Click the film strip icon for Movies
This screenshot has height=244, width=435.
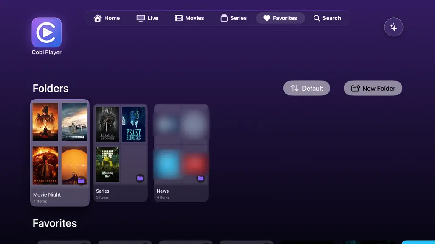click(x=179, y=18)
